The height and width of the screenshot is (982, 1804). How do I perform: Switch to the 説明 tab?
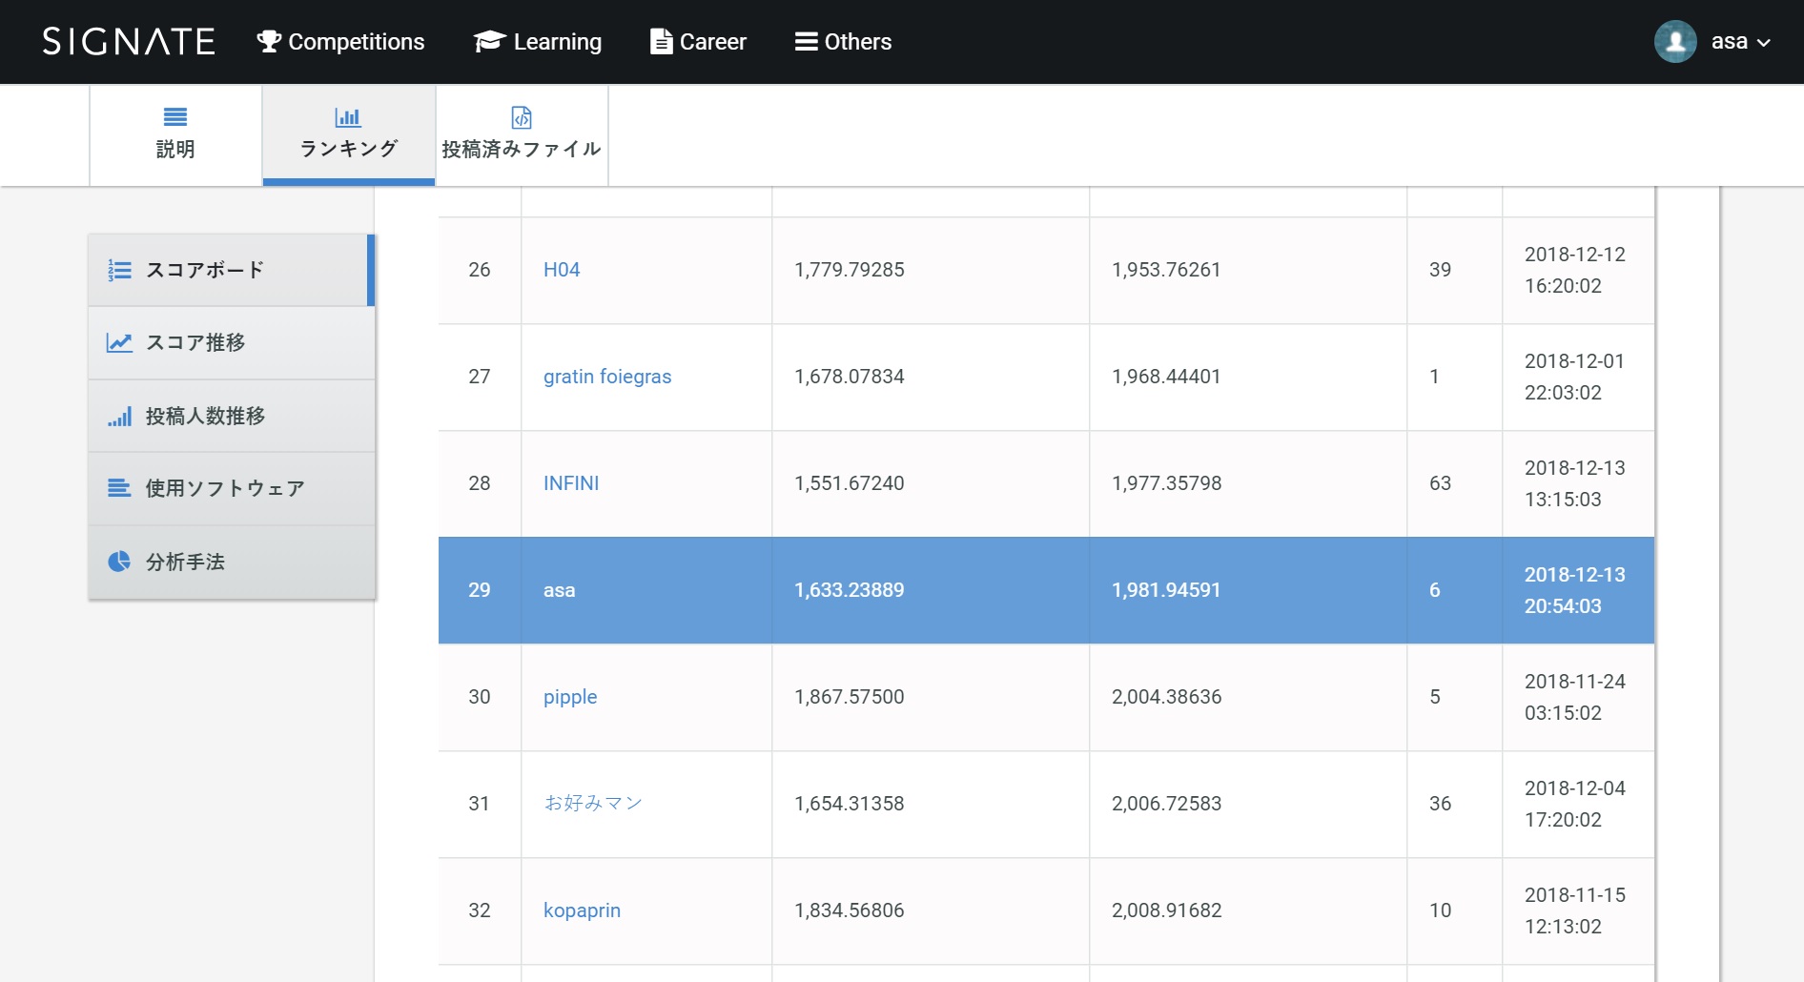click(x=175, y=135)
